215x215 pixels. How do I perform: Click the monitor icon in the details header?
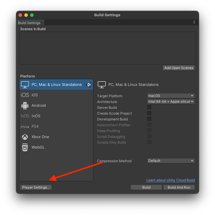coord(102,84)
